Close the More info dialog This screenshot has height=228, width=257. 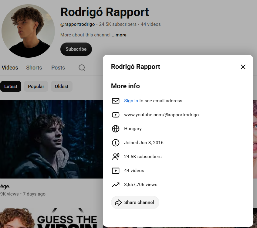click(x=243, y=67)
